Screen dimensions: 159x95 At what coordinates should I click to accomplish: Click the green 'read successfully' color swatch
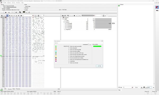pos(56,46)
